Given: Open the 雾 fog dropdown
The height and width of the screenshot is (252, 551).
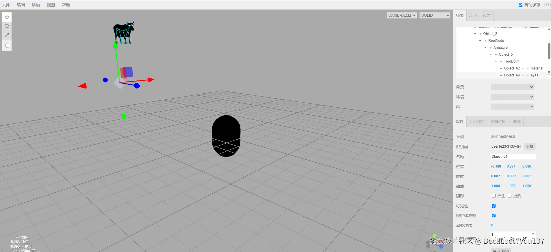Looking at the screenshot, I should 512,106.
